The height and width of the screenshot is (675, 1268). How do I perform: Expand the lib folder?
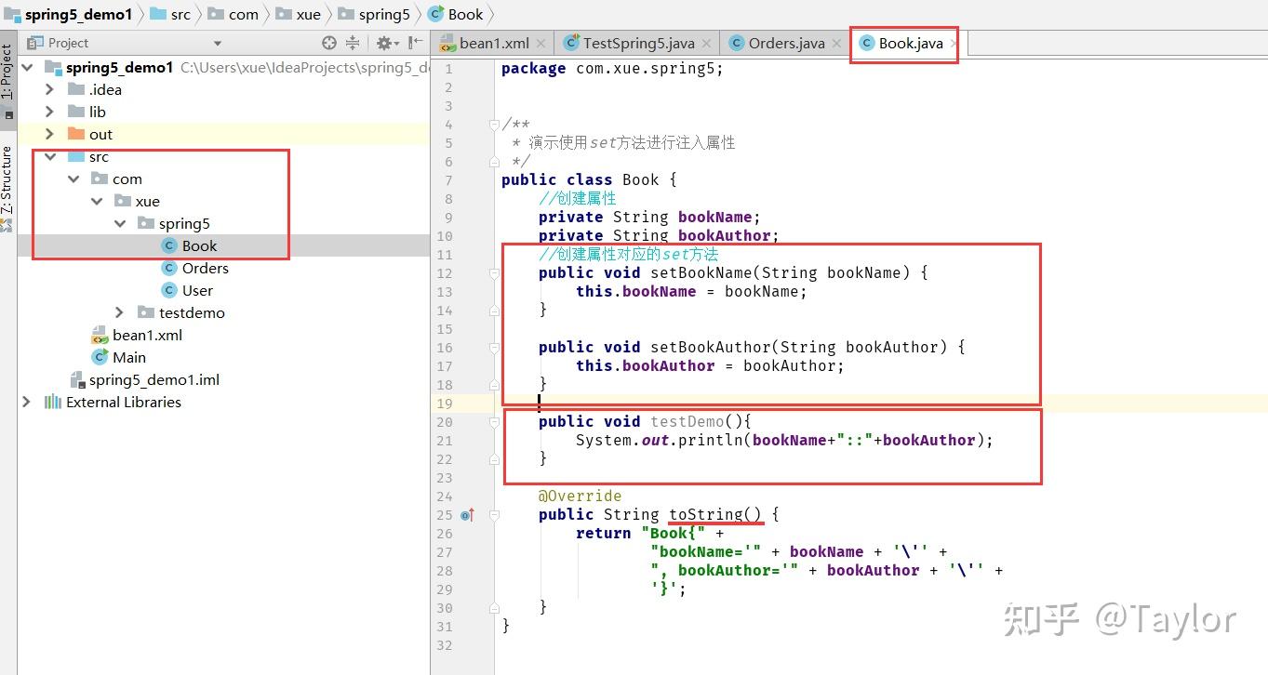[50, 112]
